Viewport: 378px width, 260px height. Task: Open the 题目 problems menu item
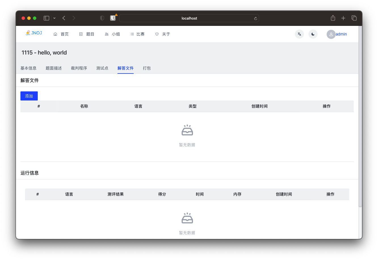coord(87,34)
